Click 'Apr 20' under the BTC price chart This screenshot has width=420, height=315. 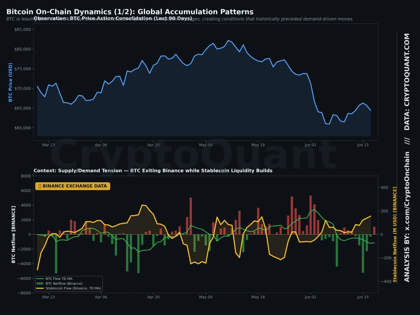pos(153,145)
